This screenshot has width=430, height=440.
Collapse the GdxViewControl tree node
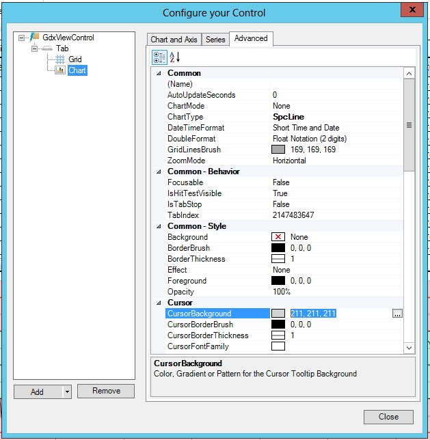[x=22, y=38]
